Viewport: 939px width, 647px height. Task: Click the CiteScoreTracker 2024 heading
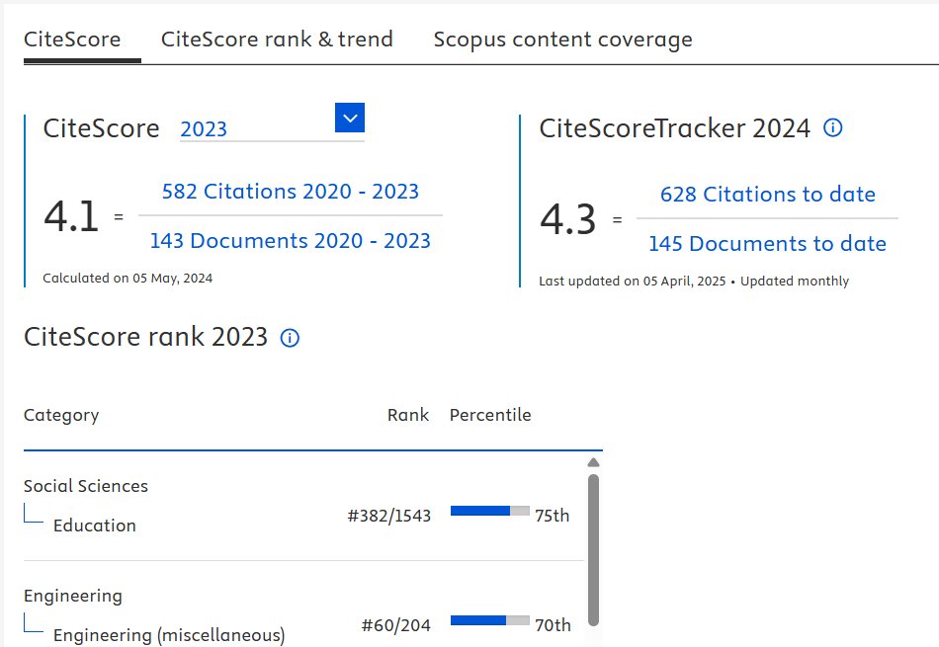point(674,128)
